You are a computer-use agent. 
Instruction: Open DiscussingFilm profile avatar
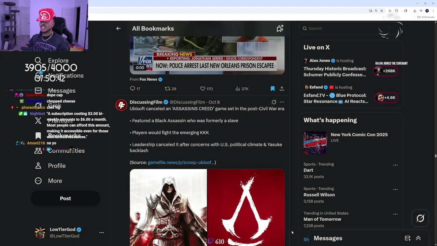[121, 105]
